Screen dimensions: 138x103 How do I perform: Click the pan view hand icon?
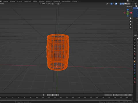tap(131, 21)
